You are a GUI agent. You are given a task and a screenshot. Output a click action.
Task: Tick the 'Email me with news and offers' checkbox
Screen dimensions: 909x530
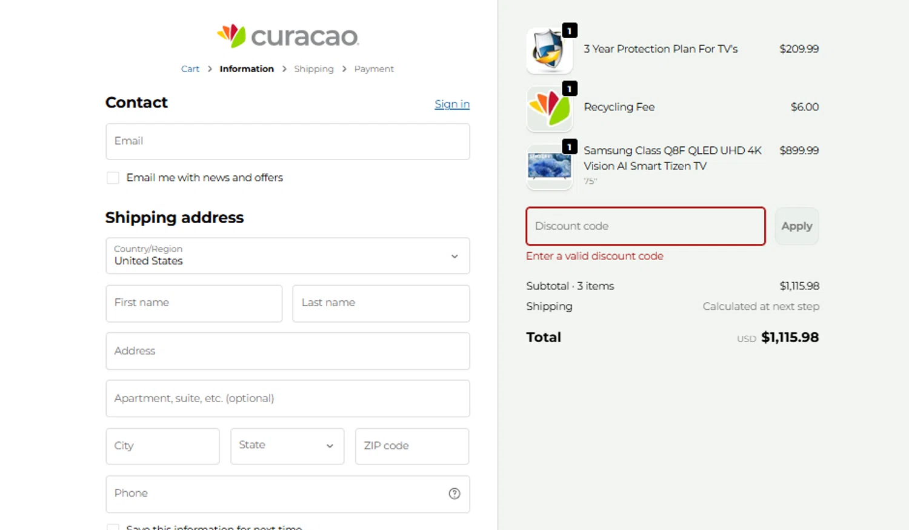click(x=113, y=178)
